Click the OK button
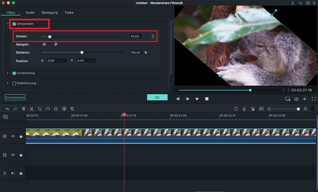The width and height of the screenshot is (318, 192). (157, 97)
